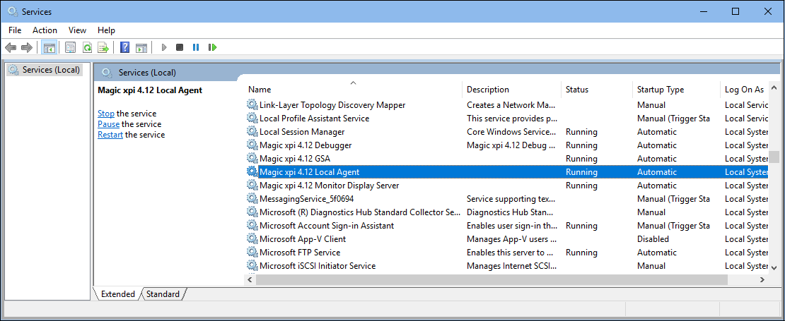The height and width of the screenshot is (321, 785).
Task: Click the Restart Service toolbar icon
Action: [x=213, y=47]
